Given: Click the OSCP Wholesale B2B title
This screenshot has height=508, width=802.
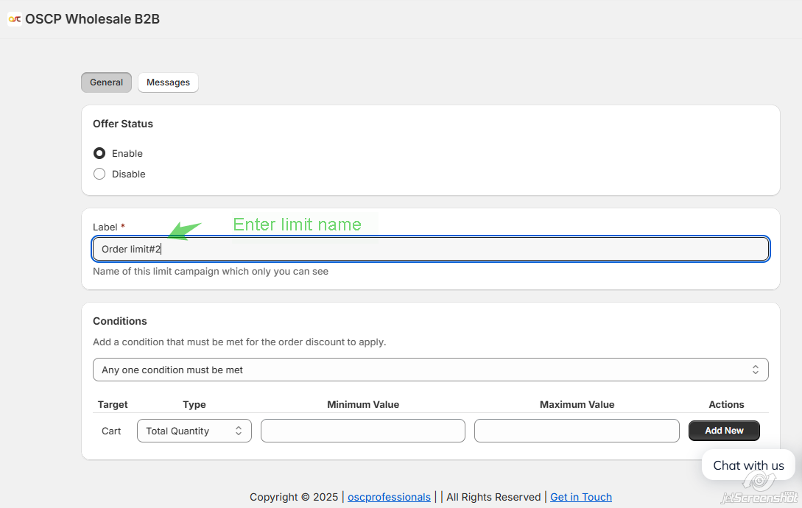Looking at the screenshot, I should pos(92,19).
